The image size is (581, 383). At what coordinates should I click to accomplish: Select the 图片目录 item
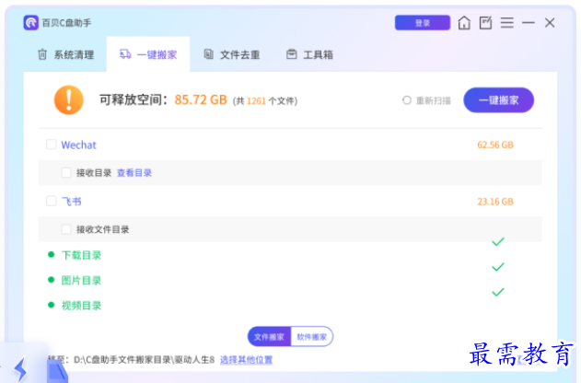(x=81, y=281)
